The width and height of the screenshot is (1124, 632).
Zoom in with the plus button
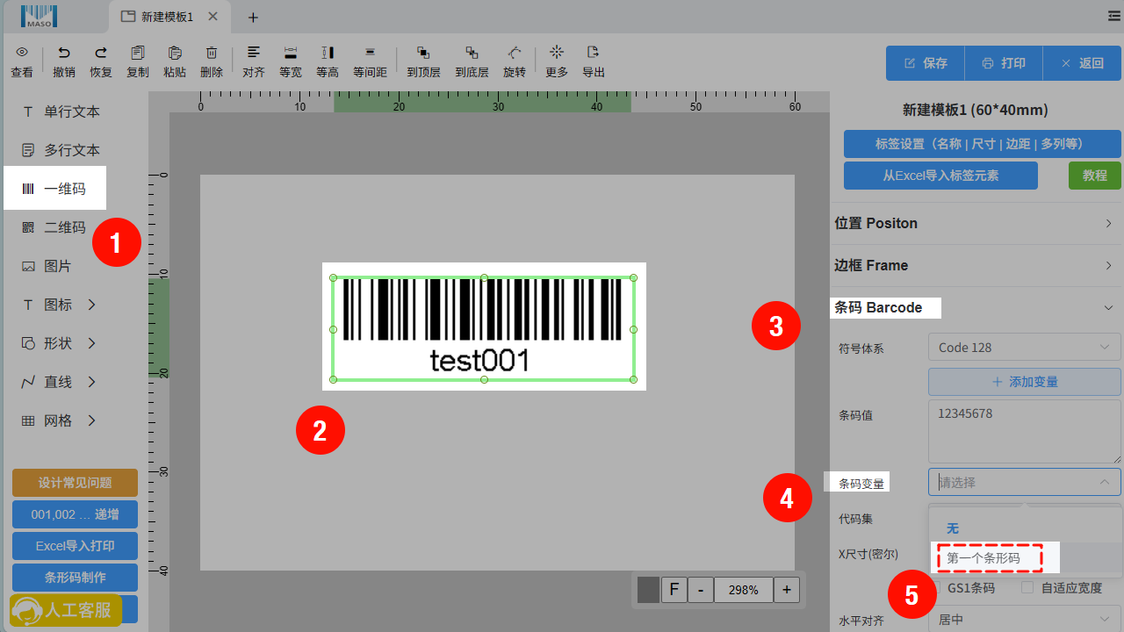[786, 590]
